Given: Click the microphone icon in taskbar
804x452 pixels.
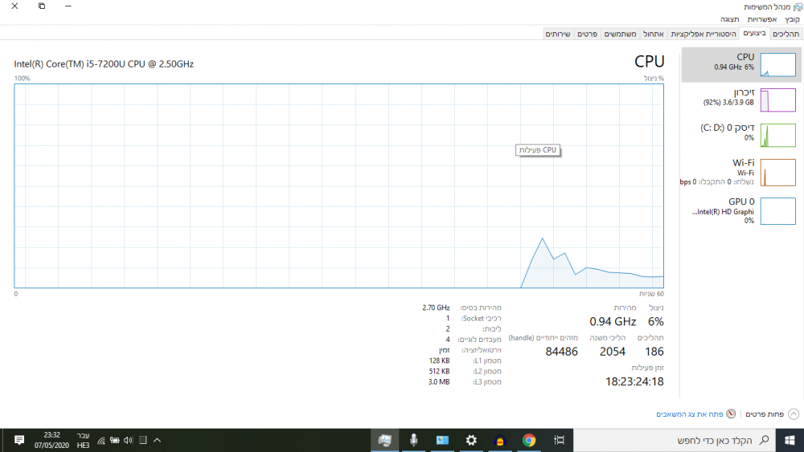Looking at the screenshot, I should coord(413,440).
